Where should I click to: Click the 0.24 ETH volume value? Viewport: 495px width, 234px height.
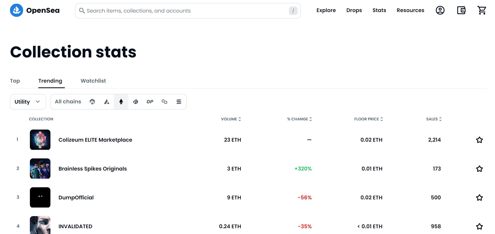pos(230,226)
